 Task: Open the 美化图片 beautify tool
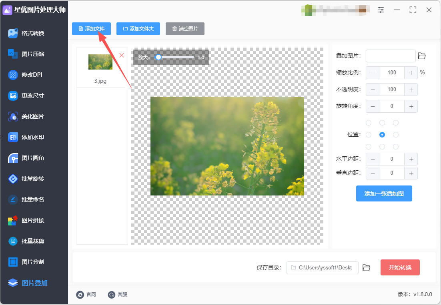pyautogui.click(x=26, y=116)
